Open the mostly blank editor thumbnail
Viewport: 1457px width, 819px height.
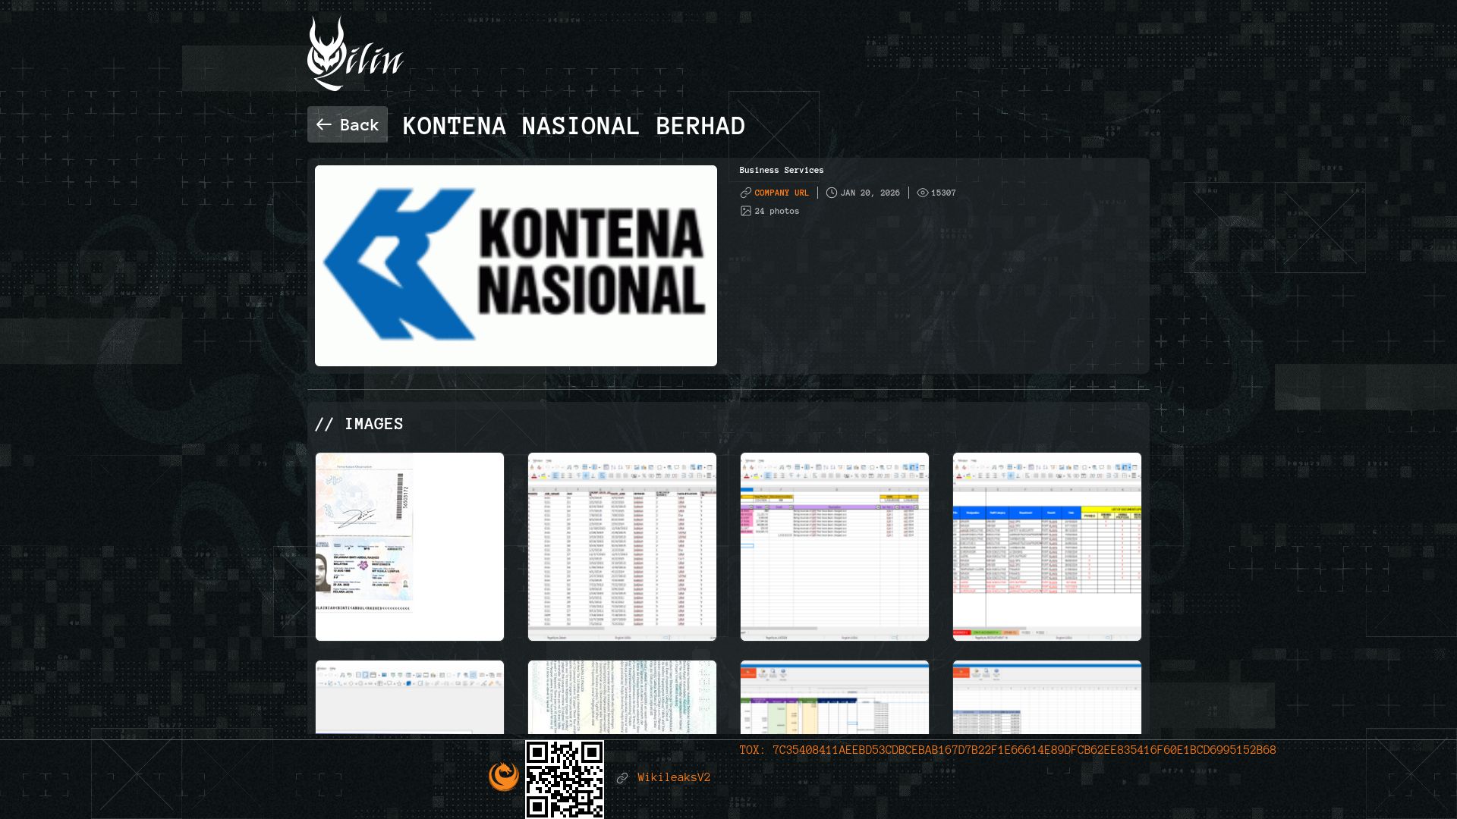pos(409,697)
